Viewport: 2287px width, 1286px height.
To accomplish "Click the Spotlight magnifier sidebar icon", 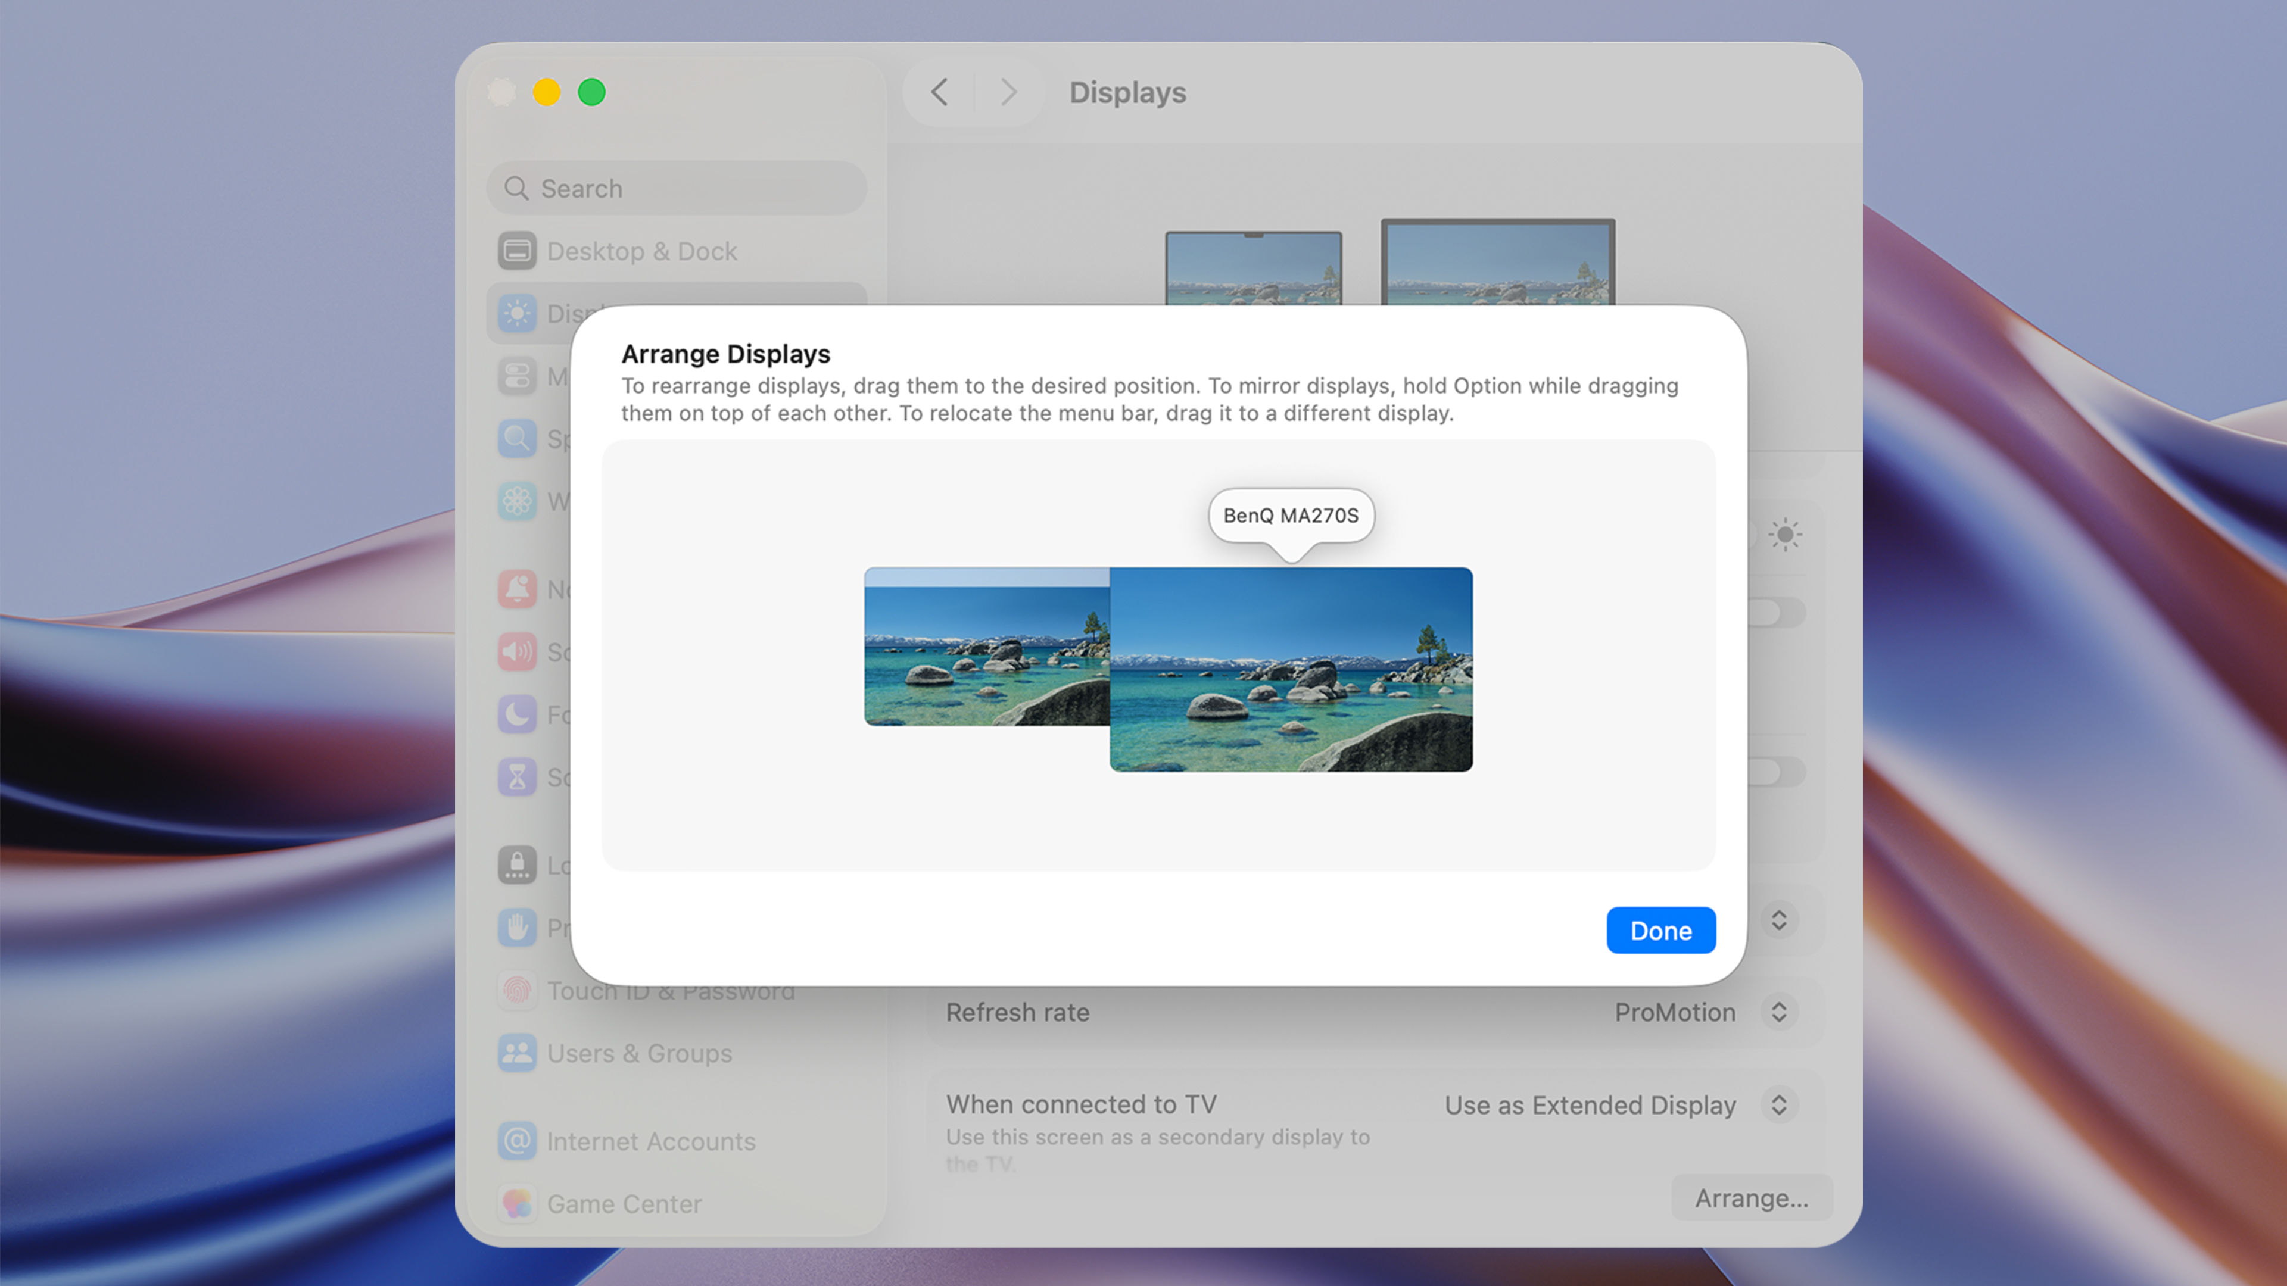I will click(x=517, y=438).
